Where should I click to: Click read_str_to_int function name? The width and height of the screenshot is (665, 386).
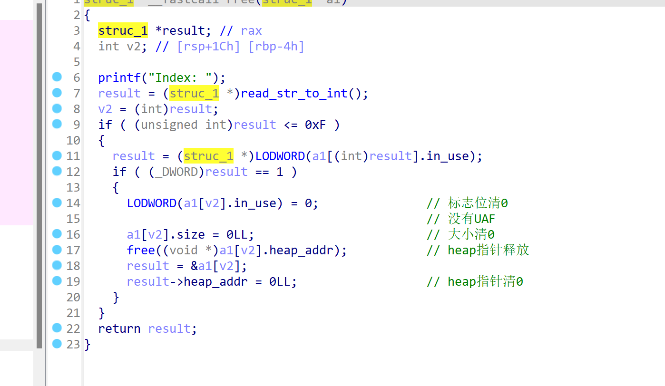pos(294,93)
